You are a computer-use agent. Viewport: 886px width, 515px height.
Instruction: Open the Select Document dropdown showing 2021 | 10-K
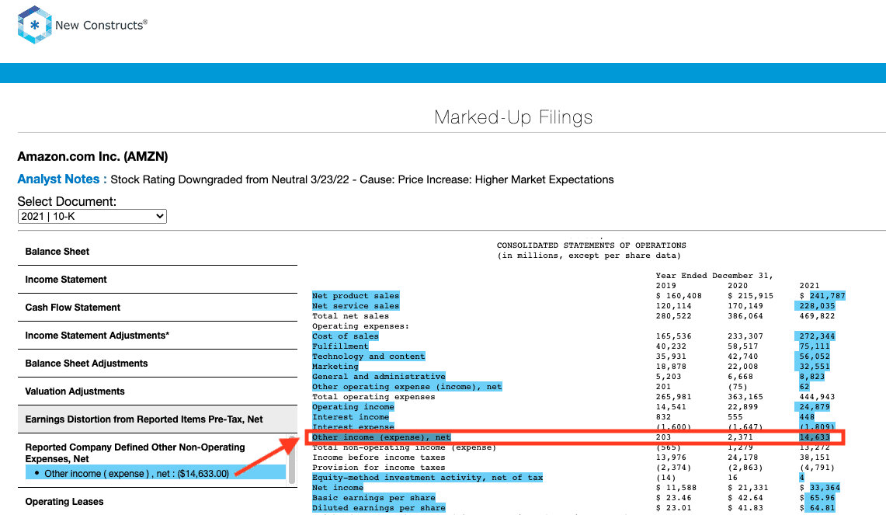click(92, 216)
